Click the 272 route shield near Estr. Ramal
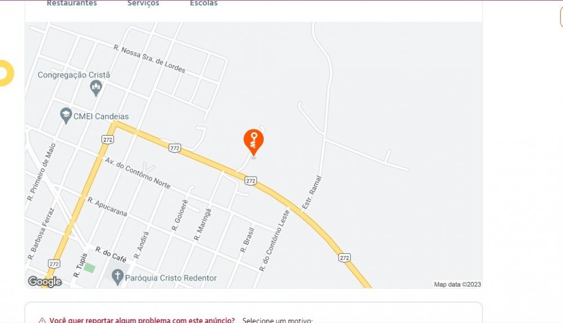 (251, 181)
